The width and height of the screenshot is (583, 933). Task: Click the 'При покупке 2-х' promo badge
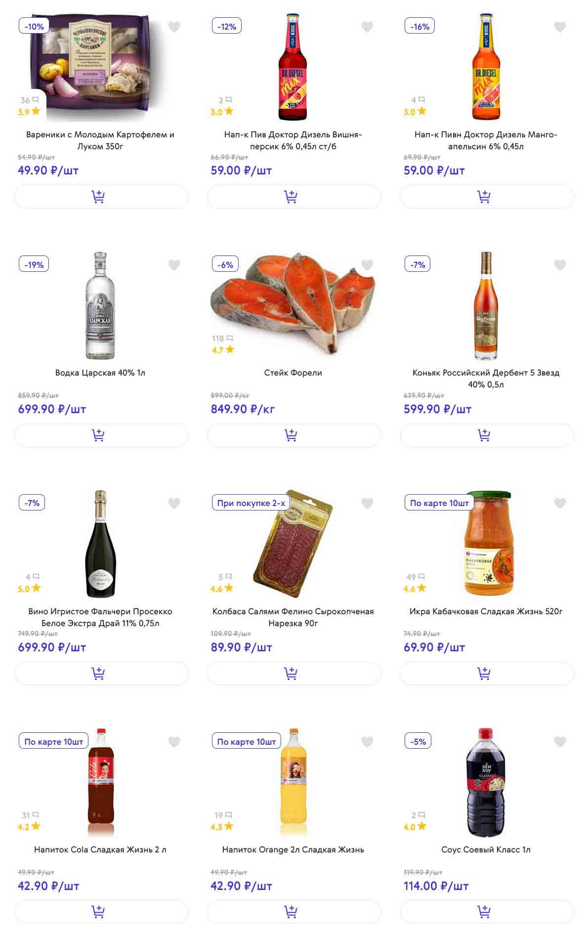[x=251, y=503]
